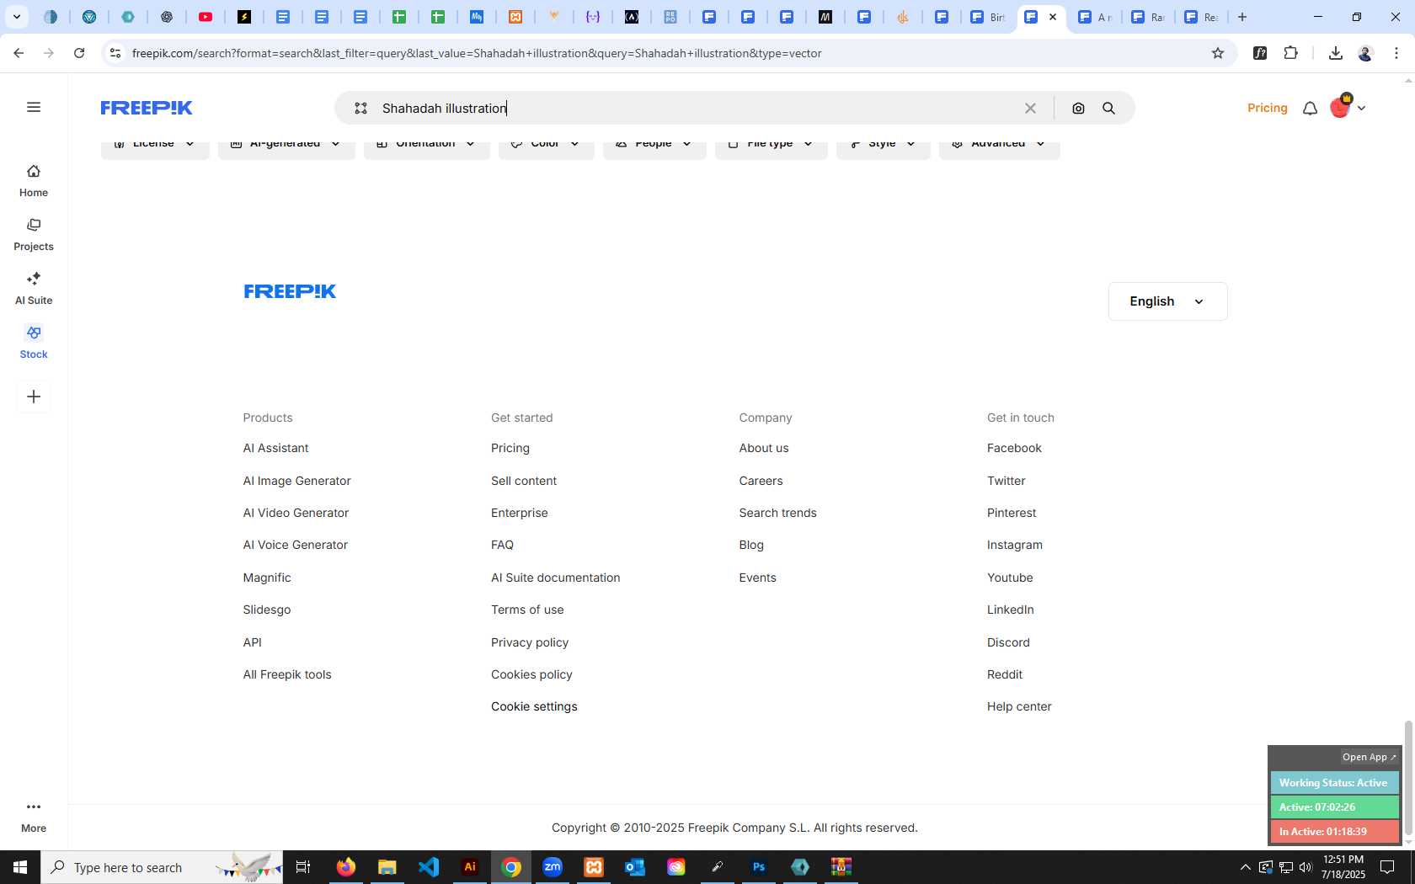
Task: Switch to the Birt browser tab
Action: [988, 17]
